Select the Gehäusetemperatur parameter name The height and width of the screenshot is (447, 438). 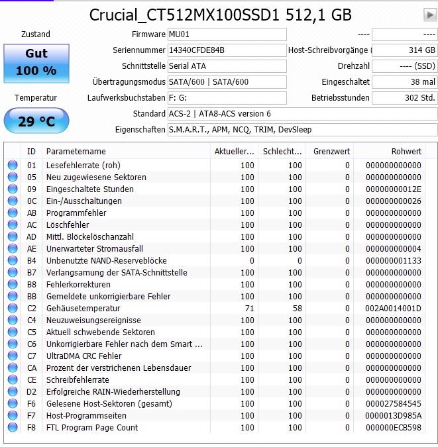coord(83,309)
